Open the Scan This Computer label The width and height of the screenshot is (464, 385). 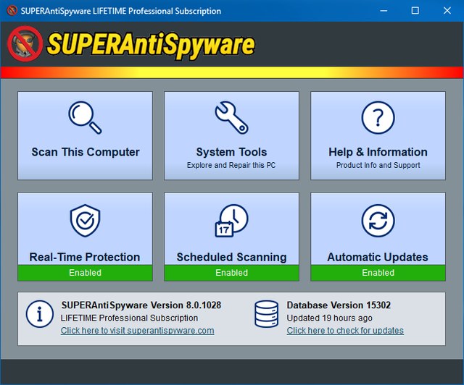85,152
